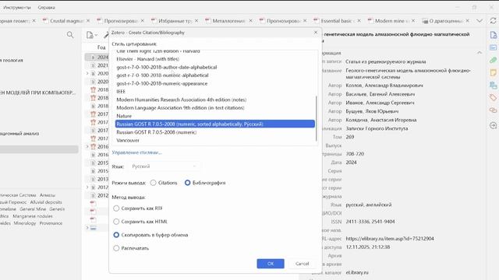Image resolution: width=499 pixels, height=280 pixels.
Task: Select the Библиография output mode radio
Action: coord(187,183)
